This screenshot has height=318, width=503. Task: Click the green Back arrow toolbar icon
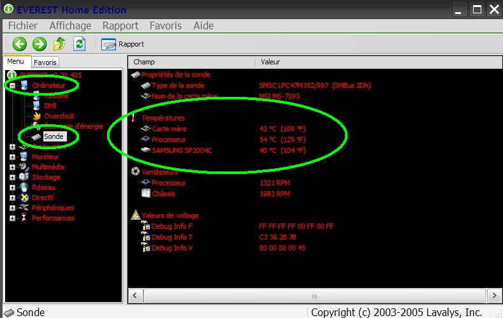click(x=19, y=44)
